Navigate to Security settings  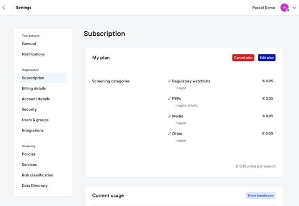coord(29,109)
